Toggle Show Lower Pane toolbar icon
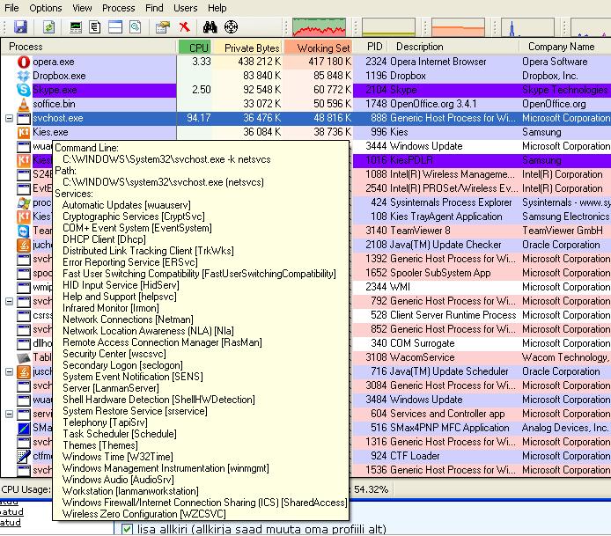This screenshot has width=611, height=536. (115, 27)
